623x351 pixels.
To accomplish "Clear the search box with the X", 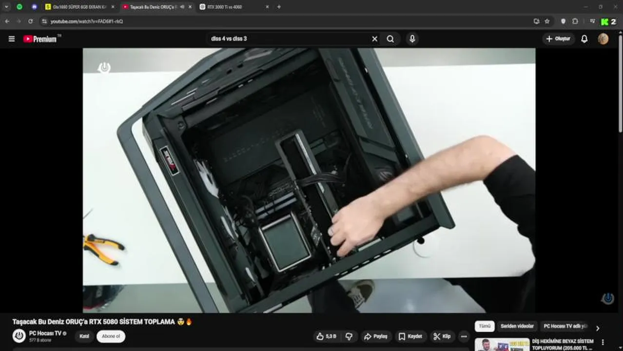I will click(x=374, y=39).
